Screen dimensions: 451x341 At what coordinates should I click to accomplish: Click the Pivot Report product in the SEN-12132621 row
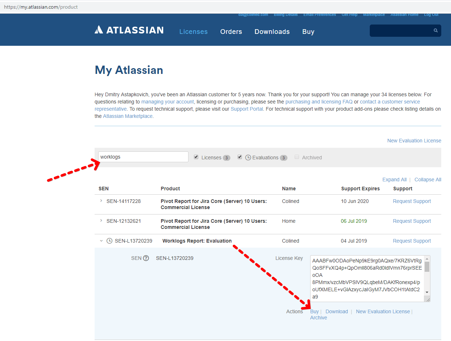click(214, 224)
